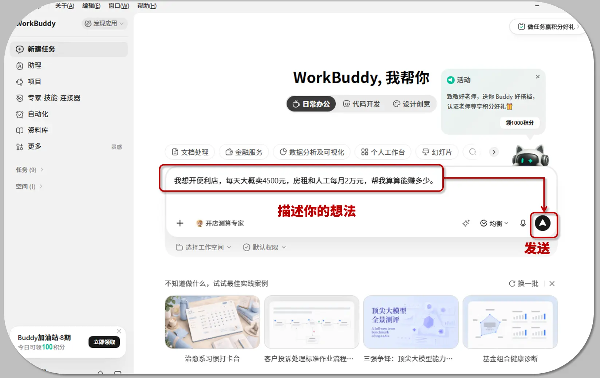The image size is (600, 378).
Task: Open the 关于(A) menu
Action: 64,6
